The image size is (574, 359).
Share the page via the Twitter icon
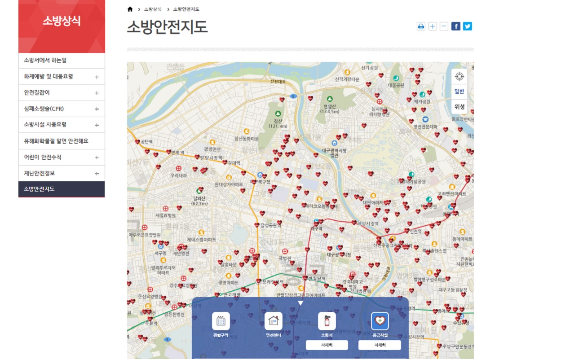point(467,26)
